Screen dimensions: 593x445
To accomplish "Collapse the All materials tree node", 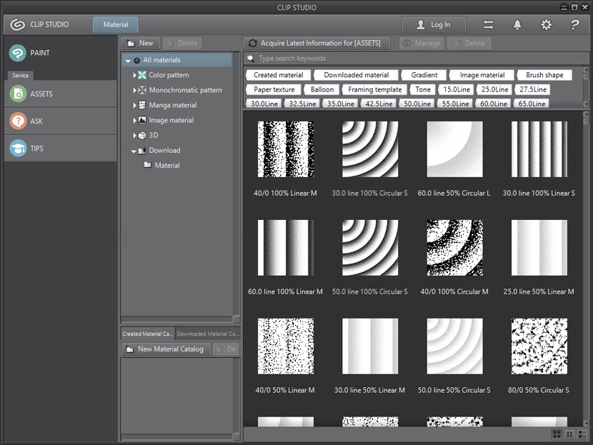I will [x=128, y=61].
